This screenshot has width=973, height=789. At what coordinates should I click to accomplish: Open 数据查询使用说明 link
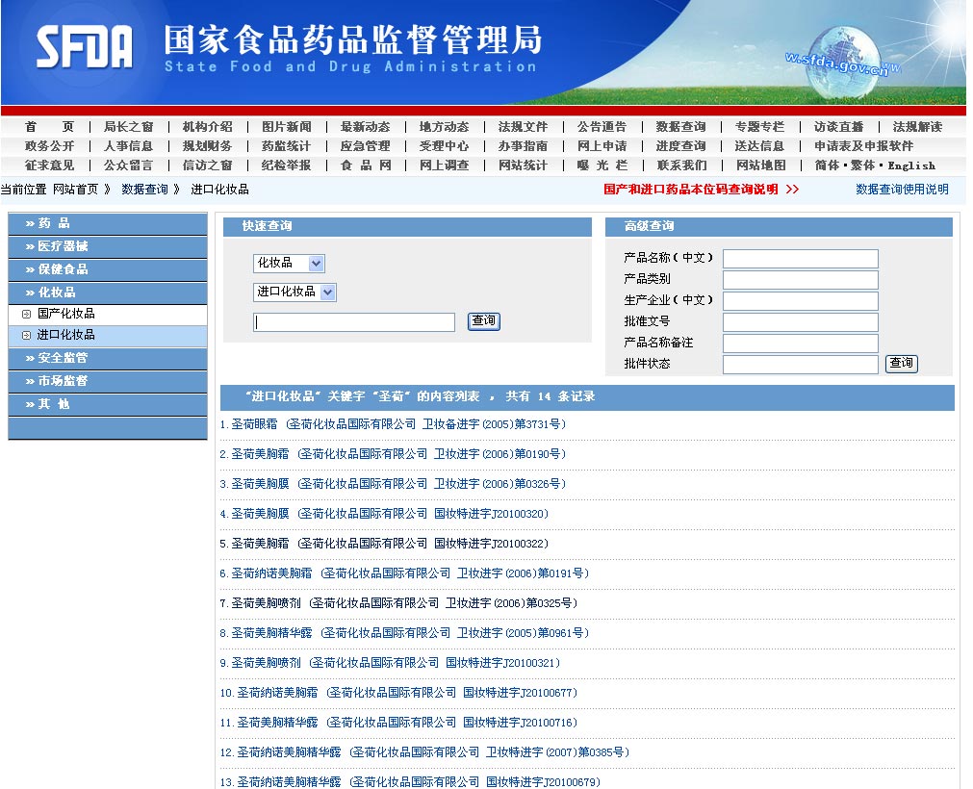coord(902,190)
